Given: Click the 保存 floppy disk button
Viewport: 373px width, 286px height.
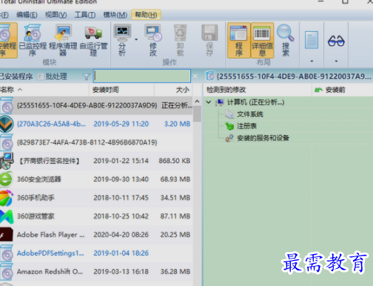Looking at the screenshot, I should click(x=209, y=41).
